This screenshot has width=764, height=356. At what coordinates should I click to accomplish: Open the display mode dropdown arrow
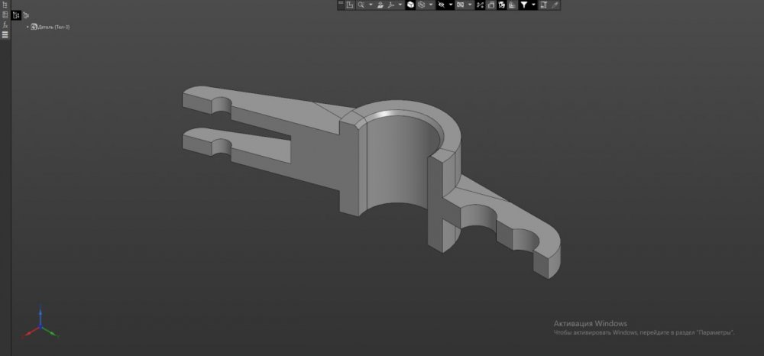(x=431, y=5)
